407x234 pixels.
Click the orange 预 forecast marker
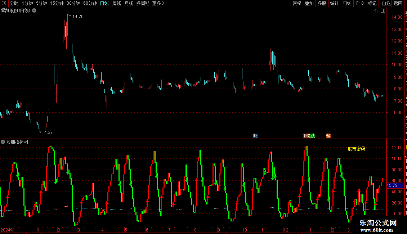(328, 136)
